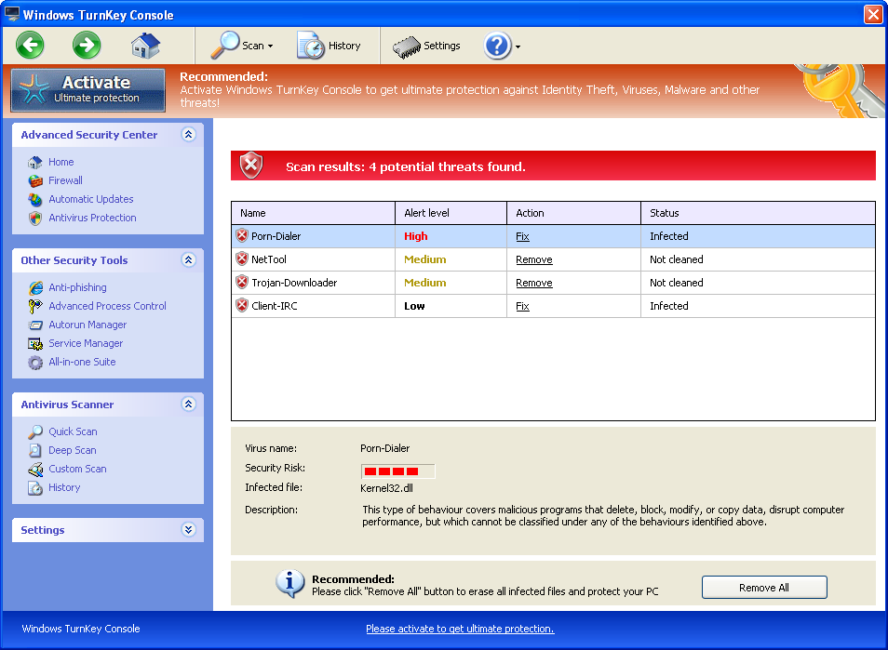
Task: Select the Client-IRC threat row name
Action: (274, 306)
